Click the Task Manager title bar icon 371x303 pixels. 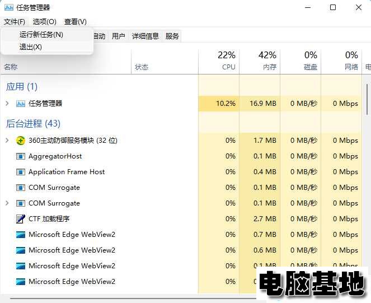[9, 8]
